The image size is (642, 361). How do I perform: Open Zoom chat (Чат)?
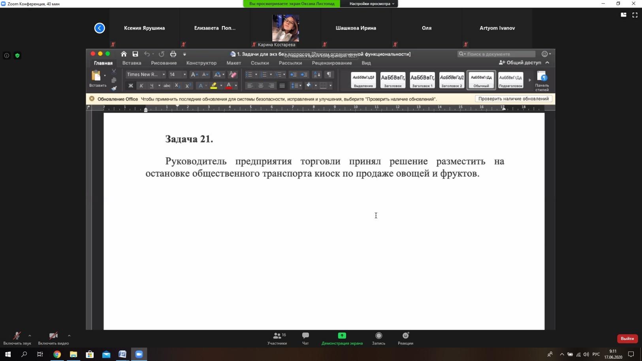point(305,338)
